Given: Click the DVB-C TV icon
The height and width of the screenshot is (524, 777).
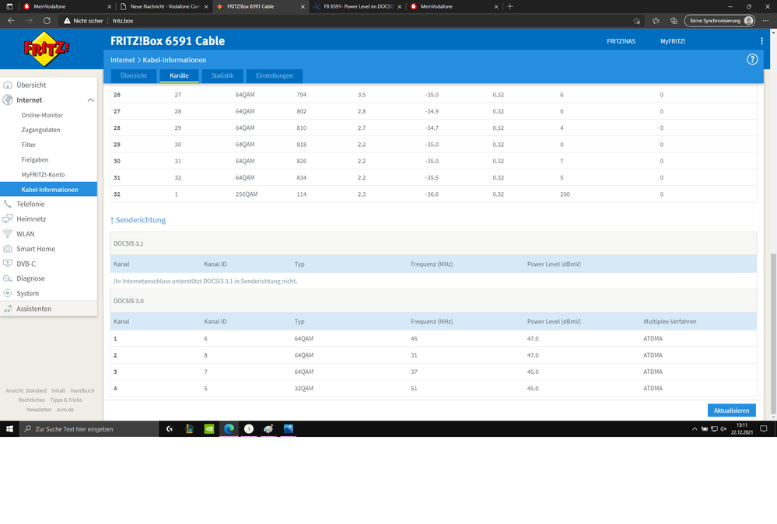Looking at the screenshot, I should (8, 264).
